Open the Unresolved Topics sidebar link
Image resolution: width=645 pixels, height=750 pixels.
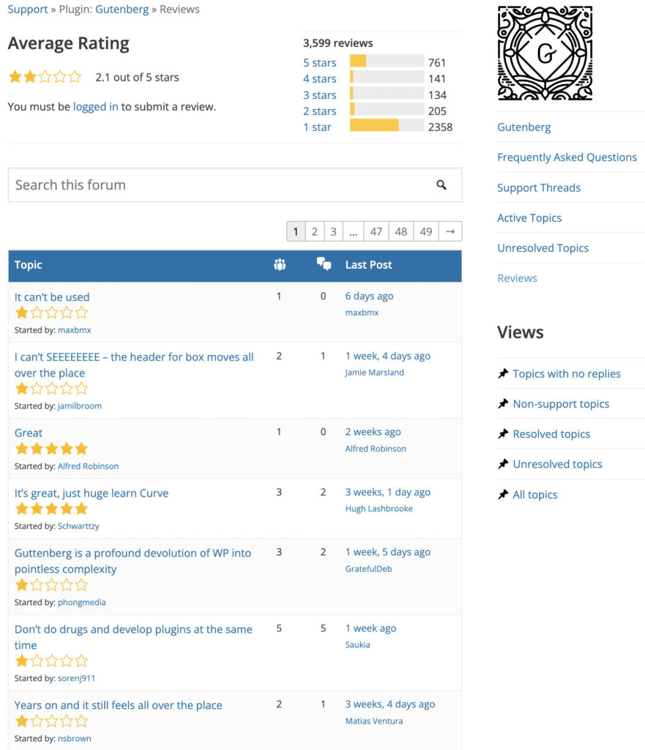pos(543,248)
